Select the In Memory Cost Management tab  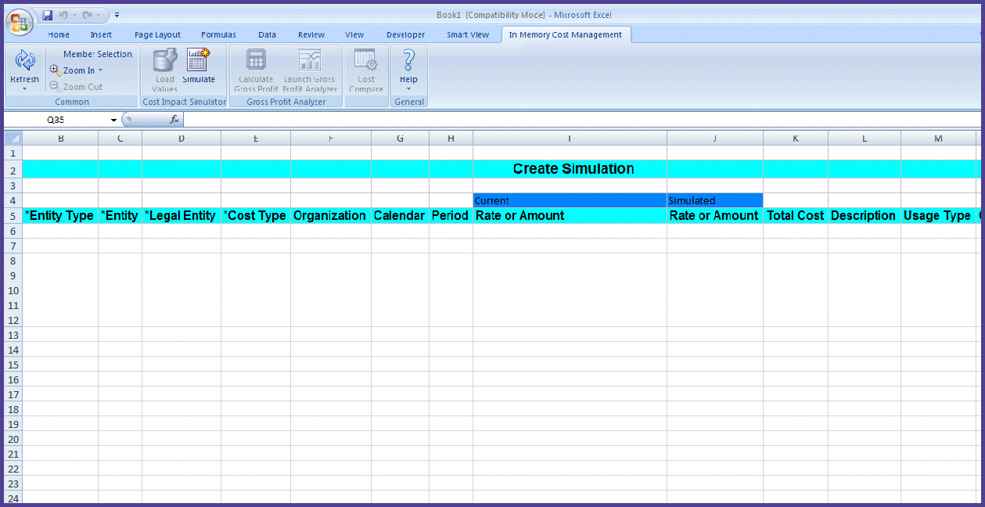[x=566, y=34]
